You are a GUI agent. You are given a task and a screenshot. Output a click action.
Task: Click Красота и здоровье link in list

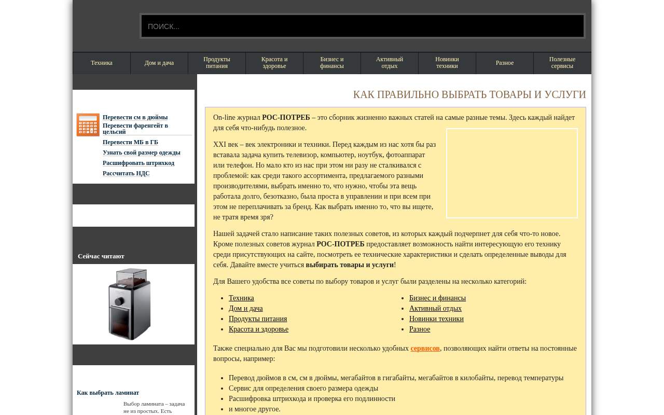[258, 329]
